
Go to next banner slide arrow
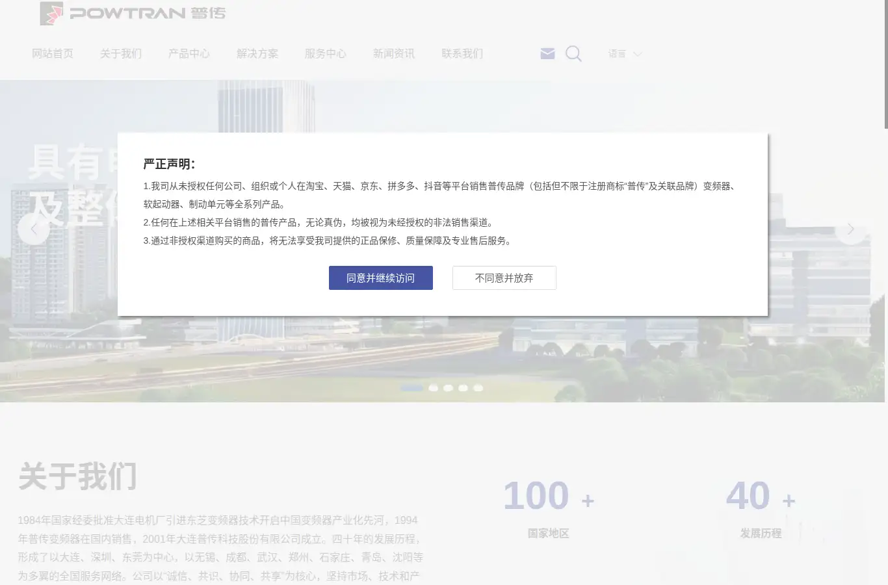coord(850,229)
